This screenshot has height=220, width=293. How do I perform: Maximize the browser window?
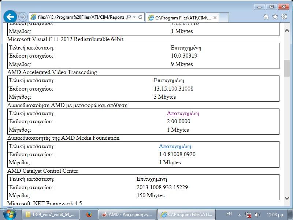click(271, 7)
